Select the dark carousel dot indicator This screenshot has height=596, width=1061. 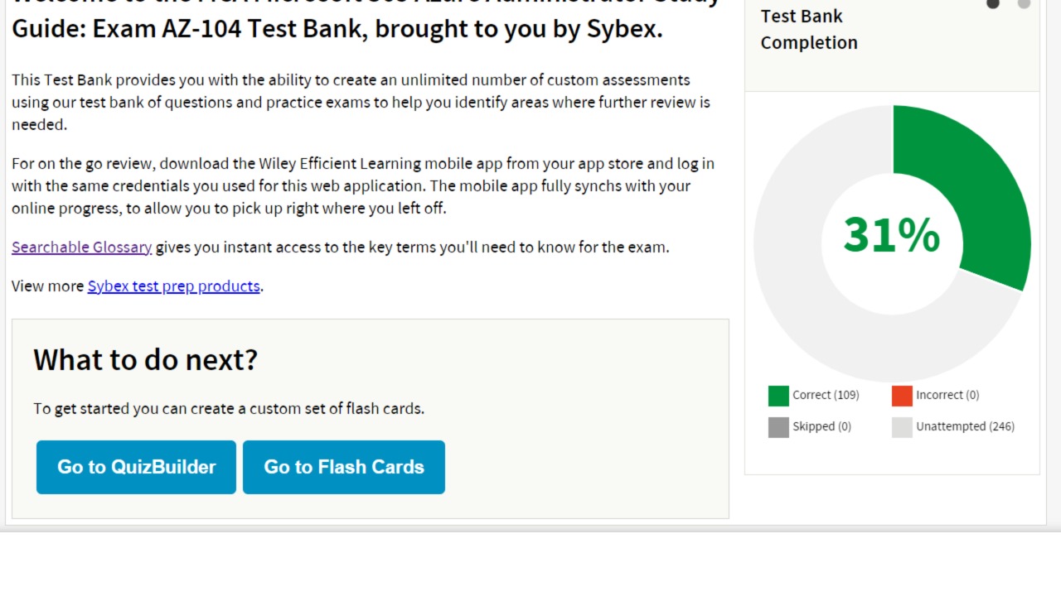(992, 4)
